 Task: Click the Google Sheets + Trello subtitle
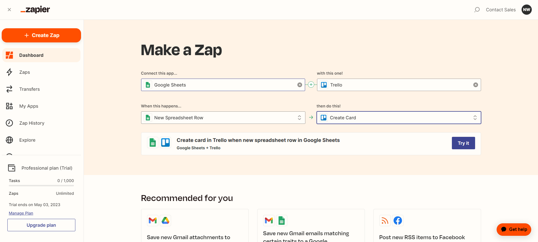pyautogui.click(x=199, y=148)
